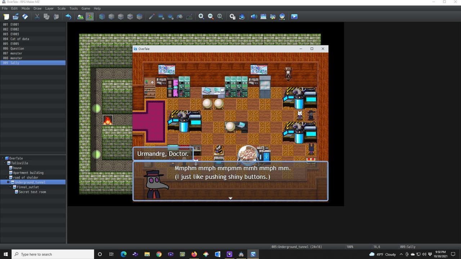Image resolution: width=461 pixels, height=259 pixels.
Task: Select event 007 monster in list
Action: [33, 53]
